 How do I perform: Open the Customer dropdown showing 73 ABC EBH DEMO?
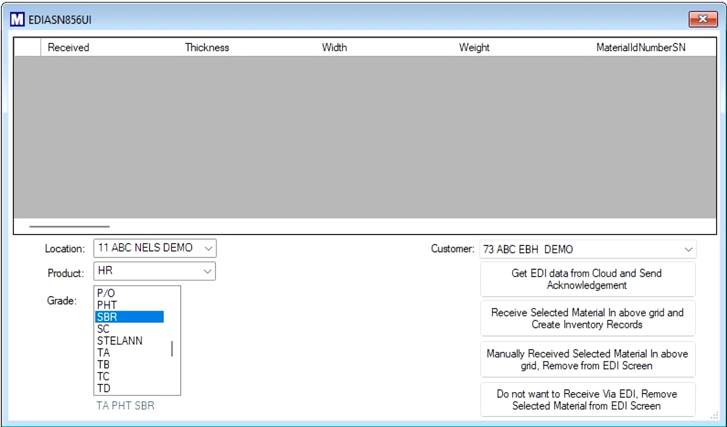688,249
